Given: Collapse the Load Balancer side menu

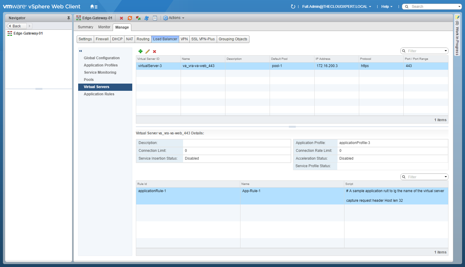Looking at the screenshot, I should [81, 51].
